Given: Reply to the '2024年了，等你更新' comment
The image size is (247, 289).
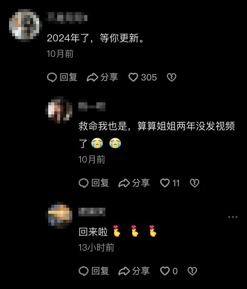Looking at the screenshot, I should coord(62,77).
